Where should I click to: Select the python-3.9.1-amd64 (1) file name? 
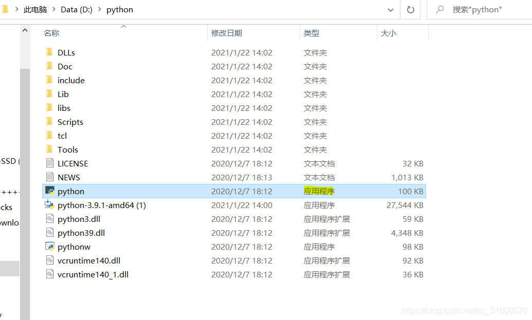tap(102, 205)
